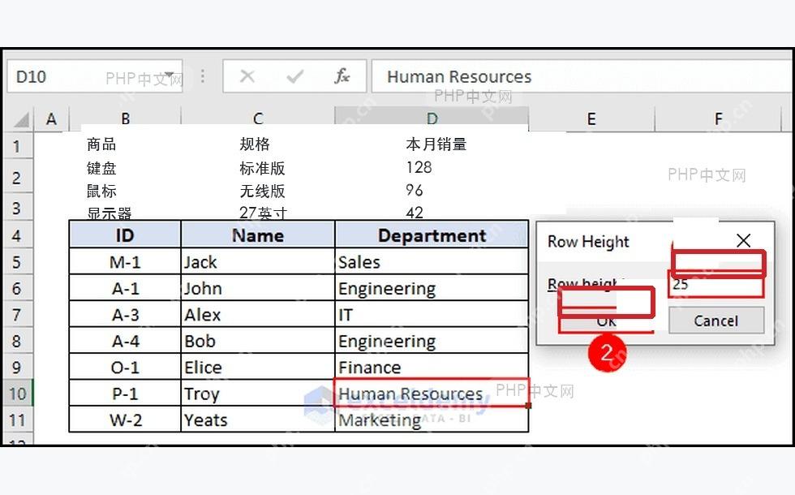Select row 1 header
This screenshot has height=495, width=795.
coord(17,147)
